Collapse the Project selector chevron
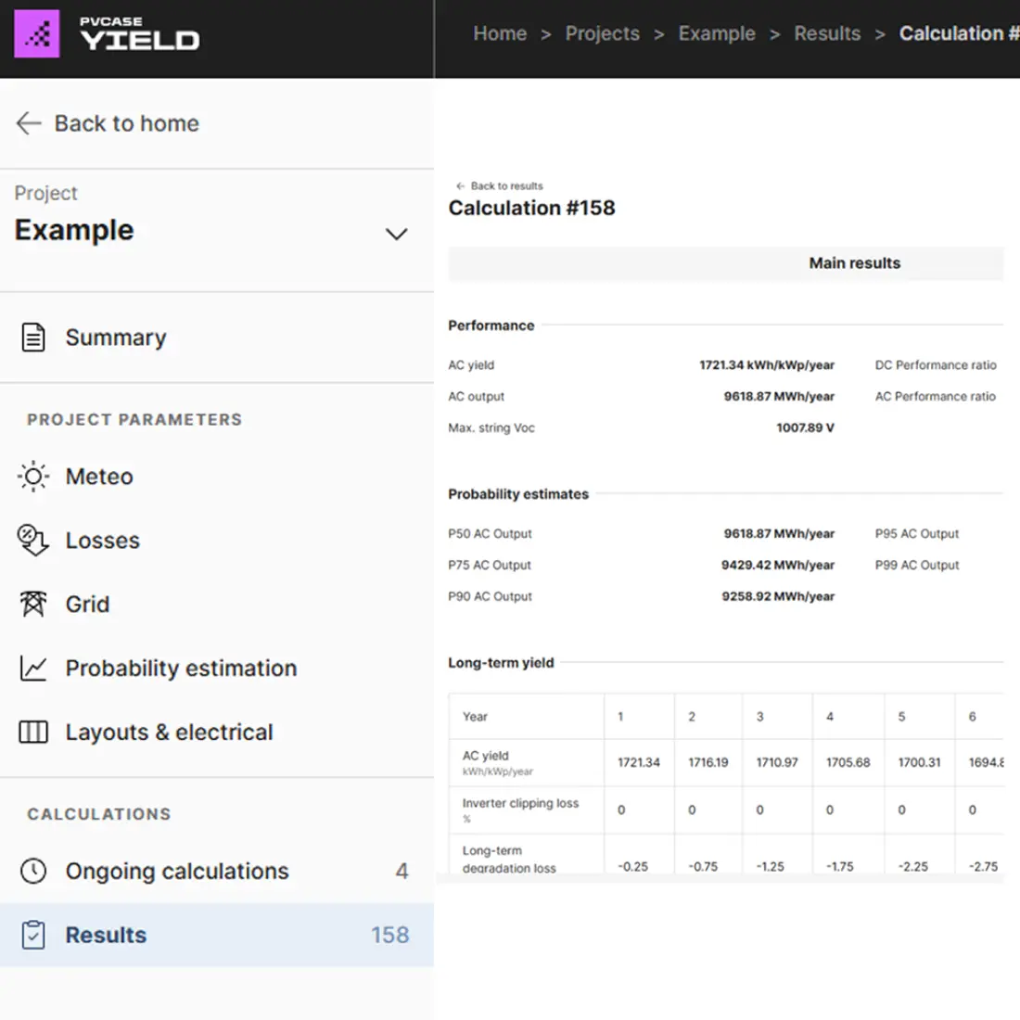This screenshot has height=1020, width=1020. 397,234
